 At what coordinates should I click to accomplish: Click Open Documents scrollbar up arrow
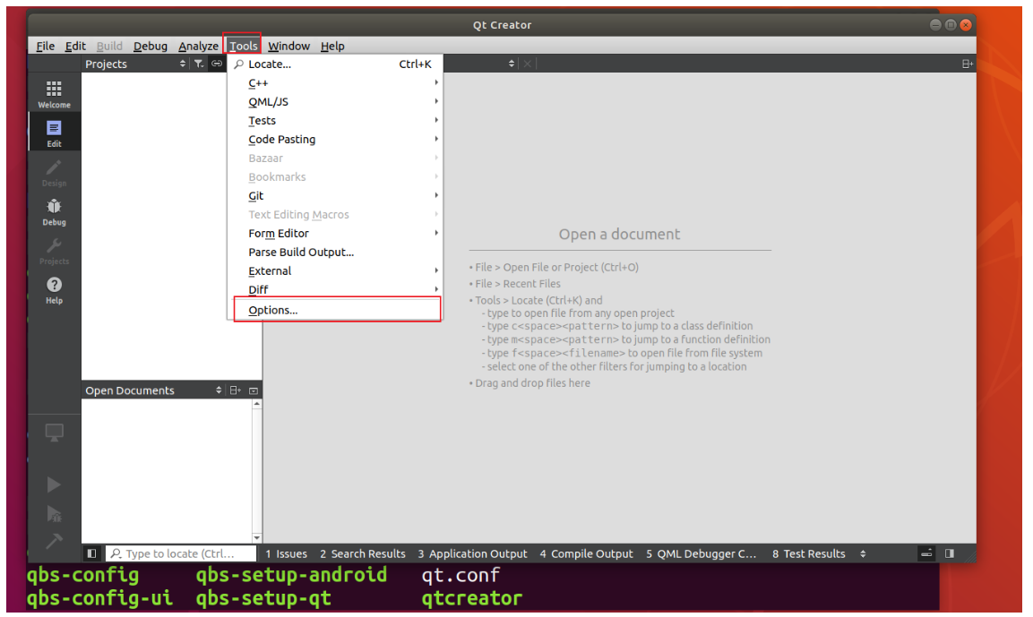click(x=256, y=404)
